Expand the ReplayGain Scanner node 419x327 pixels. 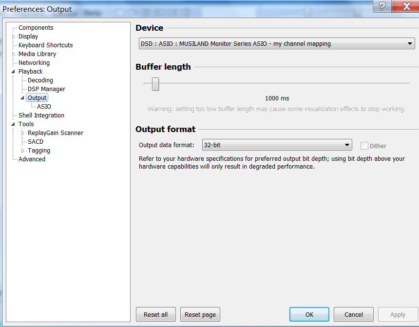point(22,133)
